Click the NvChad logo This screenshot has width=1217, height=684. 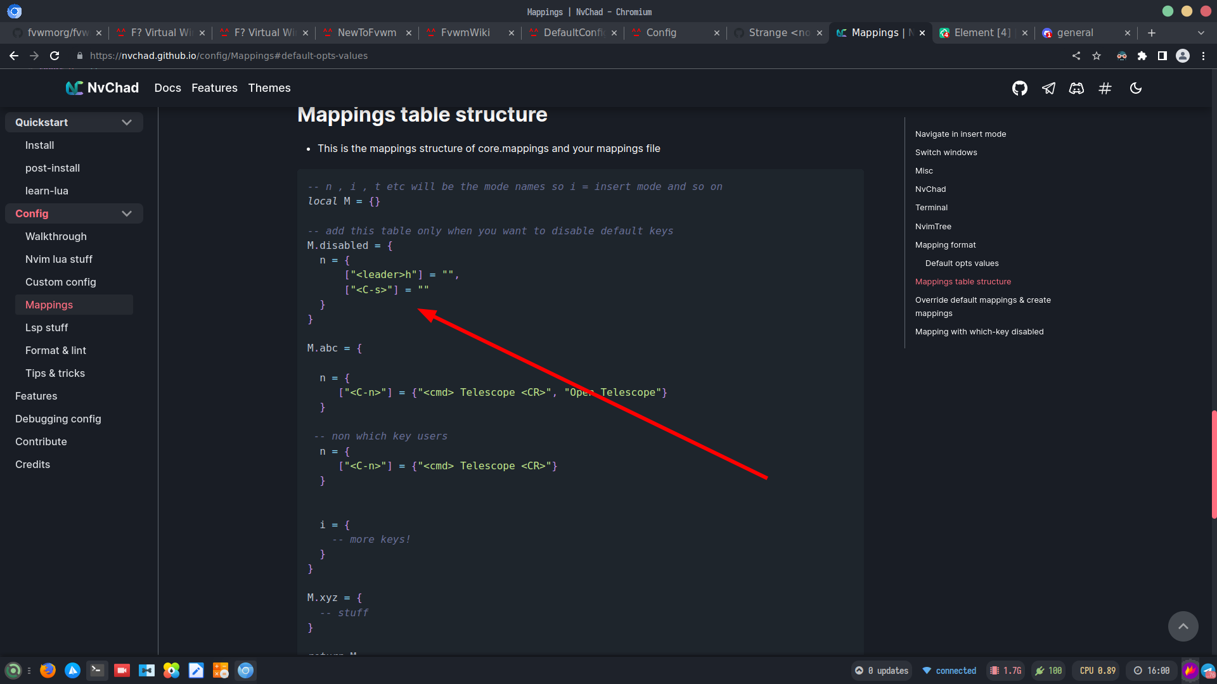[x=102, y=88]
